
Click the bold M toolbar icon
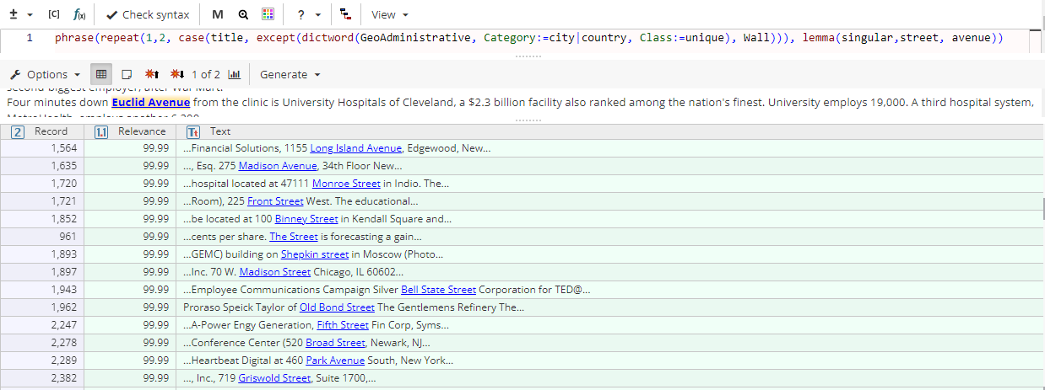tap(218, 15)
